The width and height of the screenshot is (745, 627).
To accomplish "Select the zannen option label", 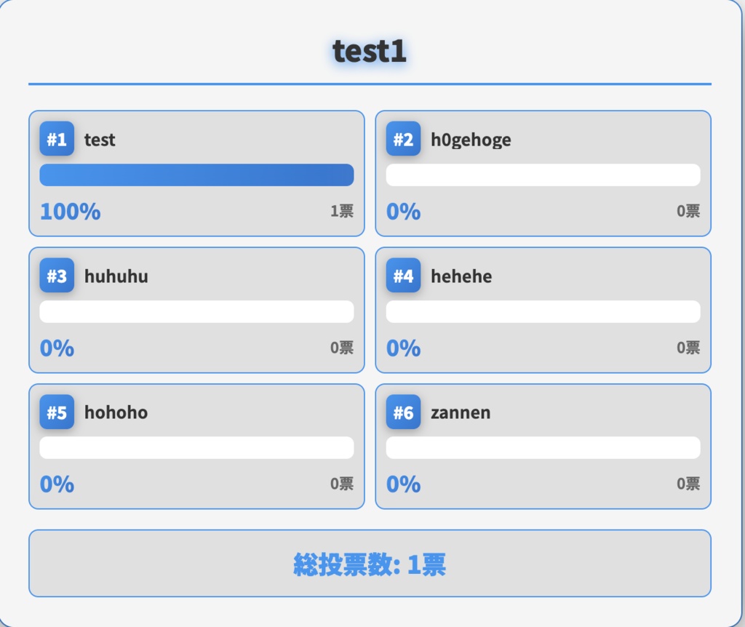I will click(461, 412).
